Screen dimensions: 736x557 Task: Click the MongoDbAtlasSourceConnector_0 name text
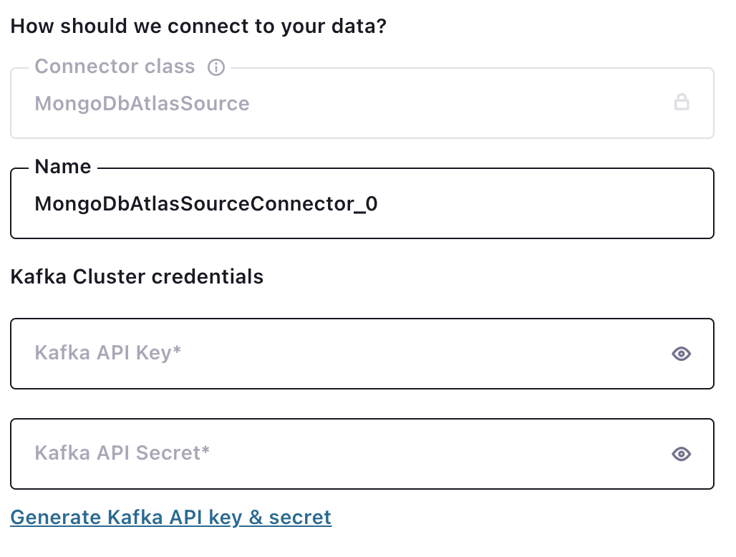(206, 205)
